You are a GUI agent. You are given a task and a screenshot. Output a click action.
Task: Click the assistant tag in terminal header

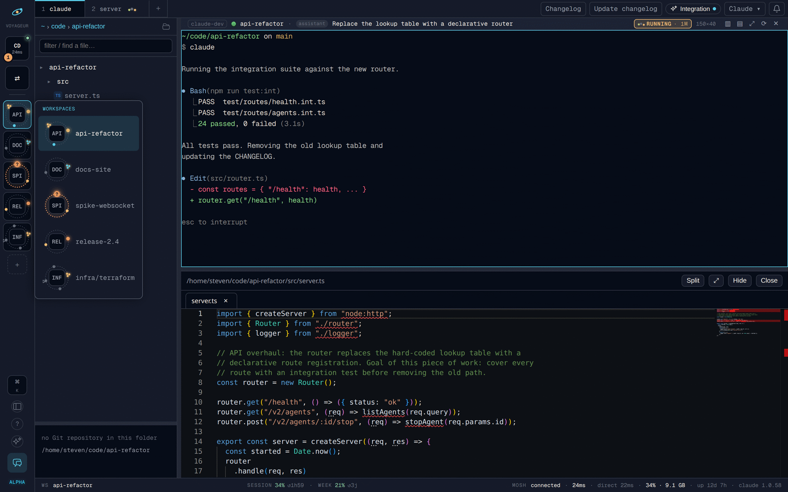(x=312, y=24)
